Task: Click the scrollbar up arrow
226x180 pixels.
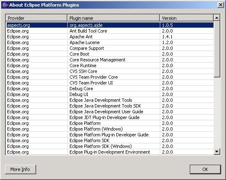Action: 217,18
